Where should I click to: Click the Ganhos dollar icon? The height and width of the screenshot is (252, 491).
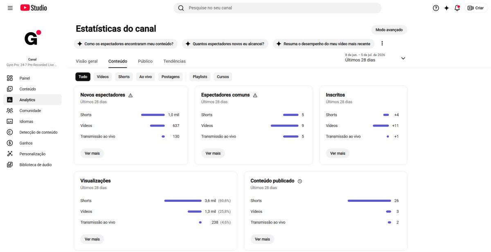point(10,143)
